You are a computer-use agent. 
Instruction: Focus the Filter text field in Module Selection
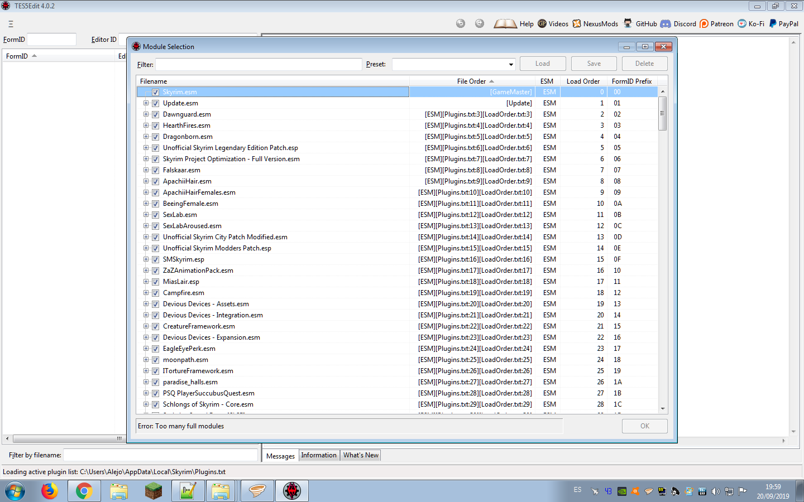pyautogui.click(x=259, y=64)
